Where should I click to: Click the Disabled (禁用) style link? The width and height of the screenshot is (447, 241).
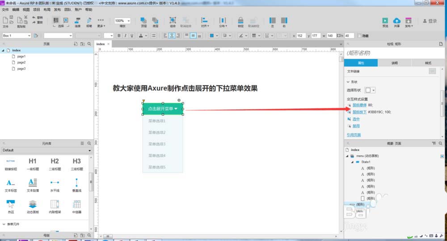(x=356, y=126)
